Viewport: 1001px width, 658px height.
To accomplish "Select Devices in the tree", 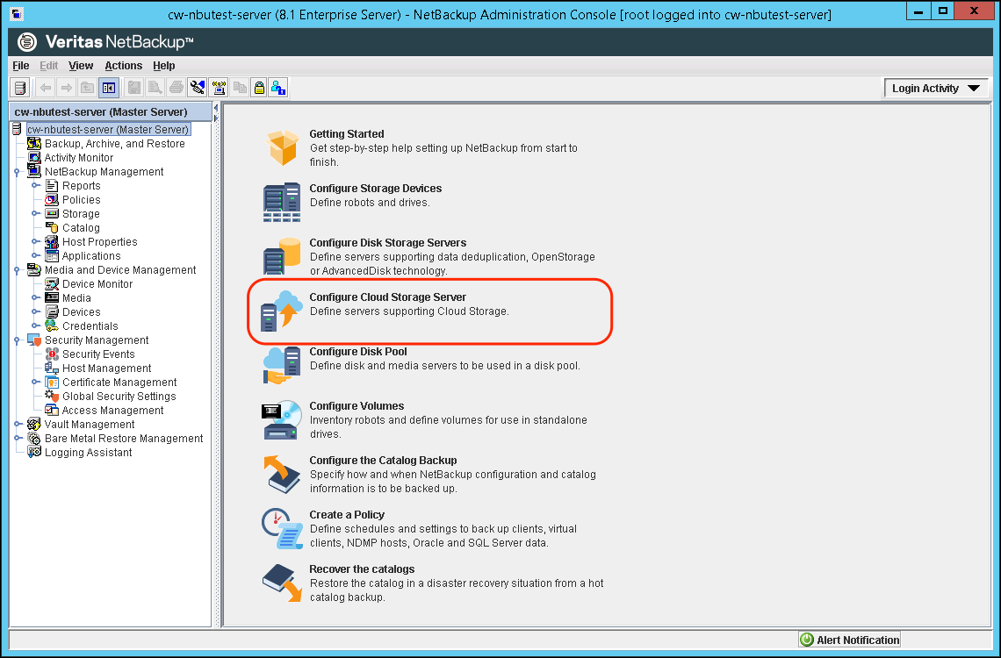I will [x=81, y=311].
